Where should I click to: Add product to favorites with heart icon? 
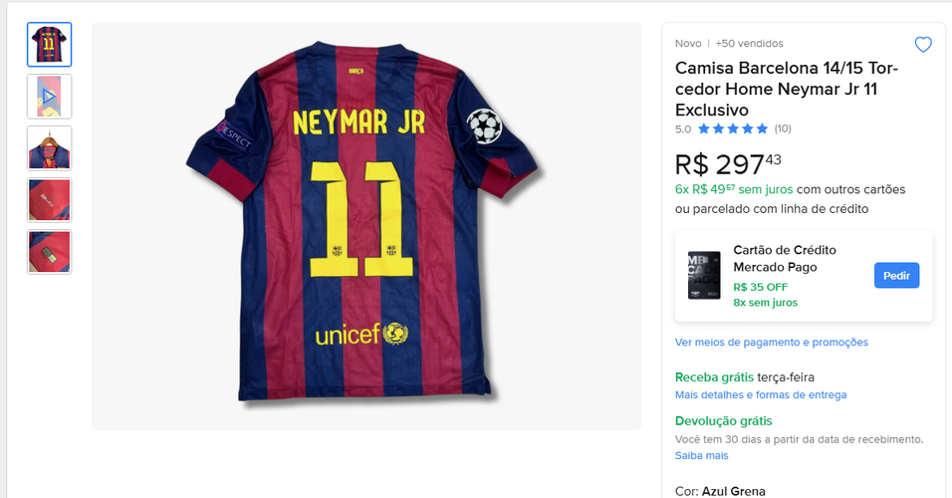pos(923,45)
